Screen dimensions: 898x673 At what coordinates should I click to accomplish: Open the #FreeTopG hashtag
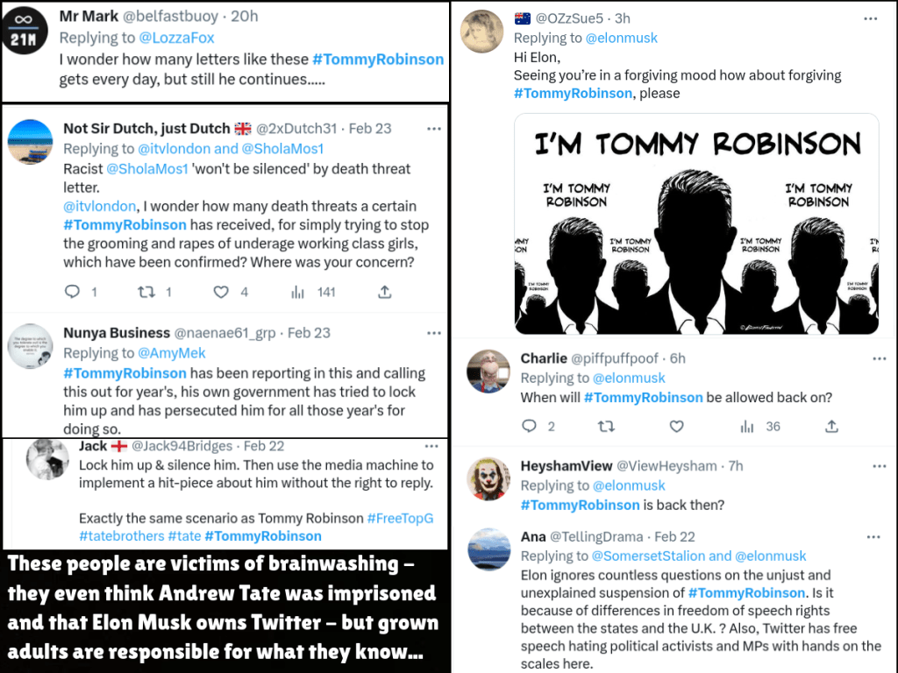(400, 518)
